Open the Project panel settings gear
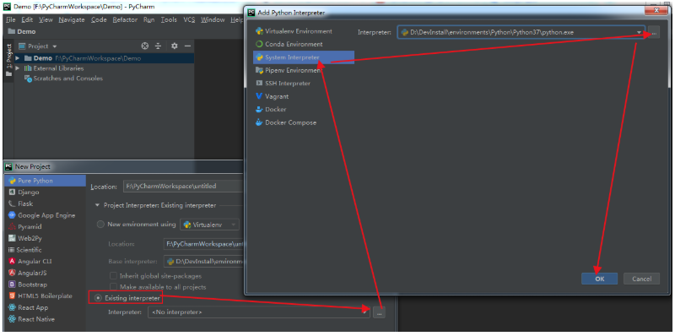Screen dimensions: 675x336 pos(175,46)
